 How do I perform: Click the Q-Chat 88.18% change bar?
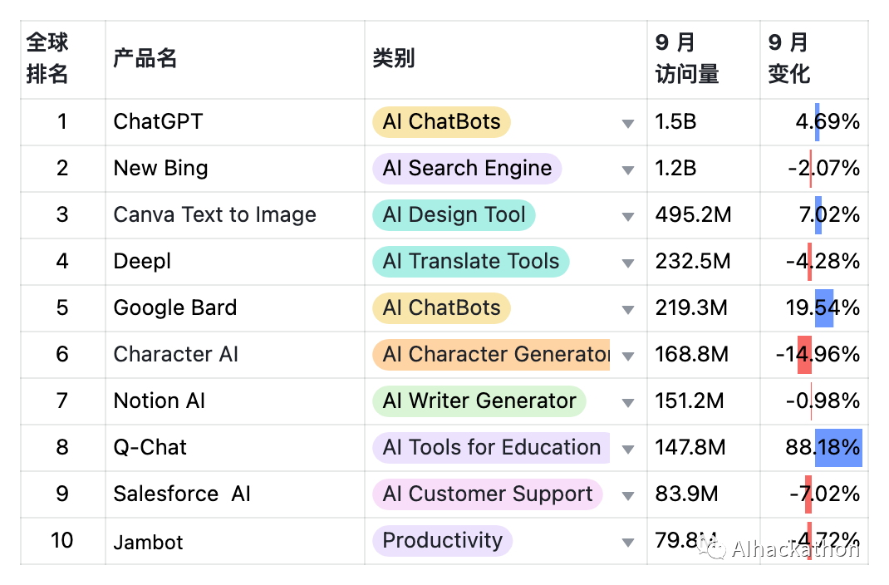(838, 448)
